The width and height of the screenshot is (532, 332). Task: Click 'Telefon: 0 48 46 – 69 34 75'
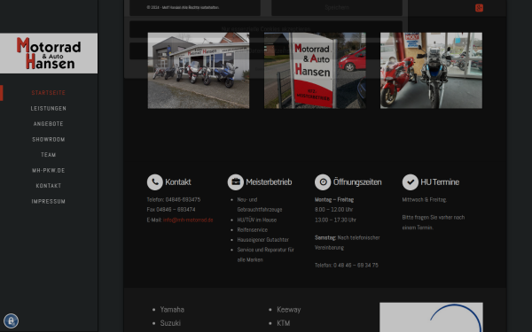[347, 266]
